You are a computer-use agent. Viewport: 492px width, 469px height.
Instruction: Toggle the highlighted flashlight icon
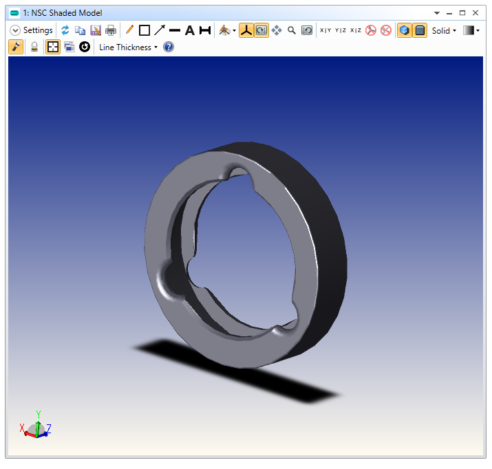17,47
